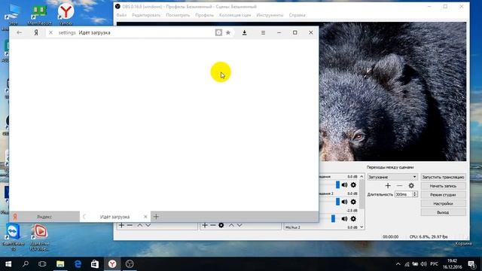Open settings gear of -2.5 dB mixer channel
Viewport: 482px width, 271px height.
pyautogui.click(x=353, y=218)
